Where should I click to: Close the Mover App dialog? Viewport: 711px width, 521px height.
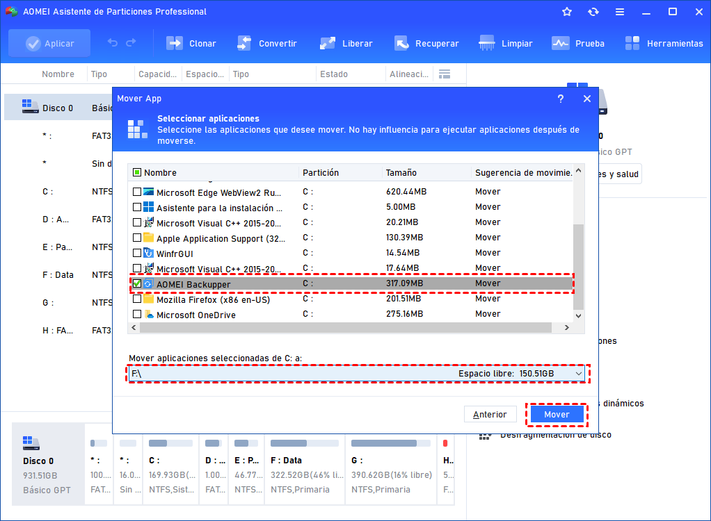586,99
